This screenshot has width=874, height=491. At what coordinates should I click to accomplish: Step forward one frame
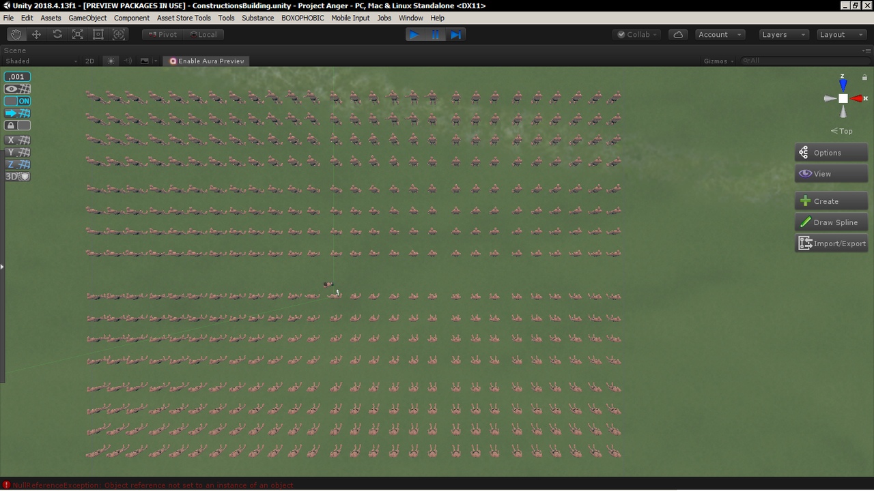point(456,34)
